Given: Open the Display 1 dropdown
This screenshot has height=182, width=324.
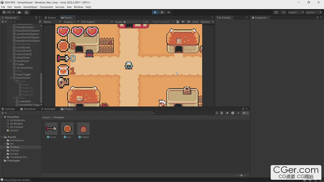Looking at the screenshot, I should click(x=71, y=22).
